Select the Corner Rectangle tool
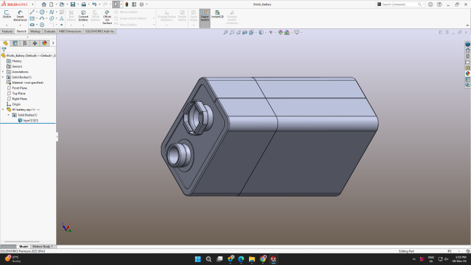 [x=32, y=18]
